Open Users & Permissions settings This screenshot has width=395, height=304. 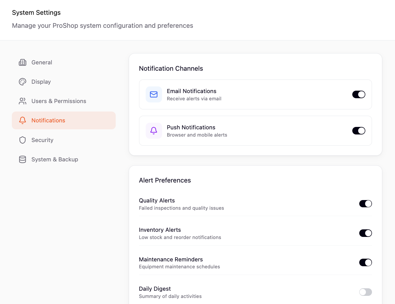59,101
